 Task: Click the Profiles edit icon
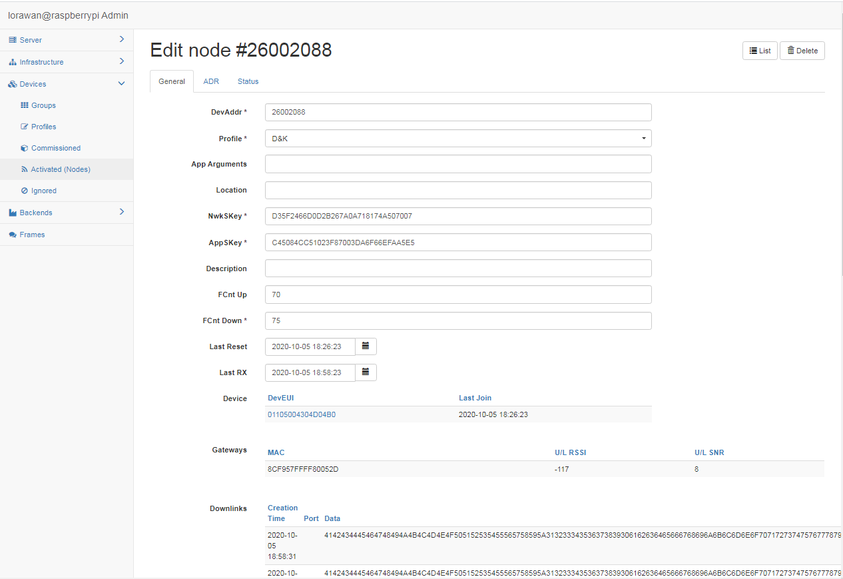25,127
